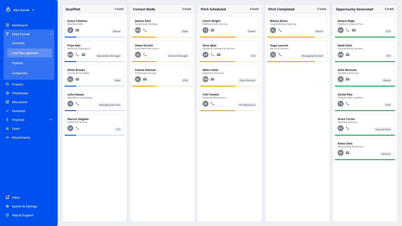Viewport: 402px width, 226px height.
Task: Click phone icon on Yuki Tanaka card
Action: coord(213,104)
